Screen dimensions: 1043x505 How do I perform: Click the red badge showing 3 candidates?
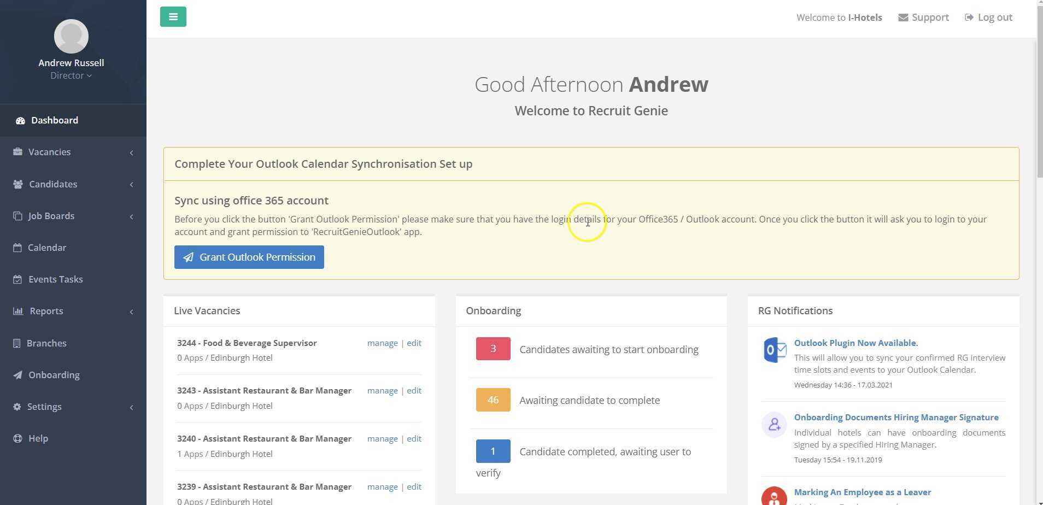493,349
